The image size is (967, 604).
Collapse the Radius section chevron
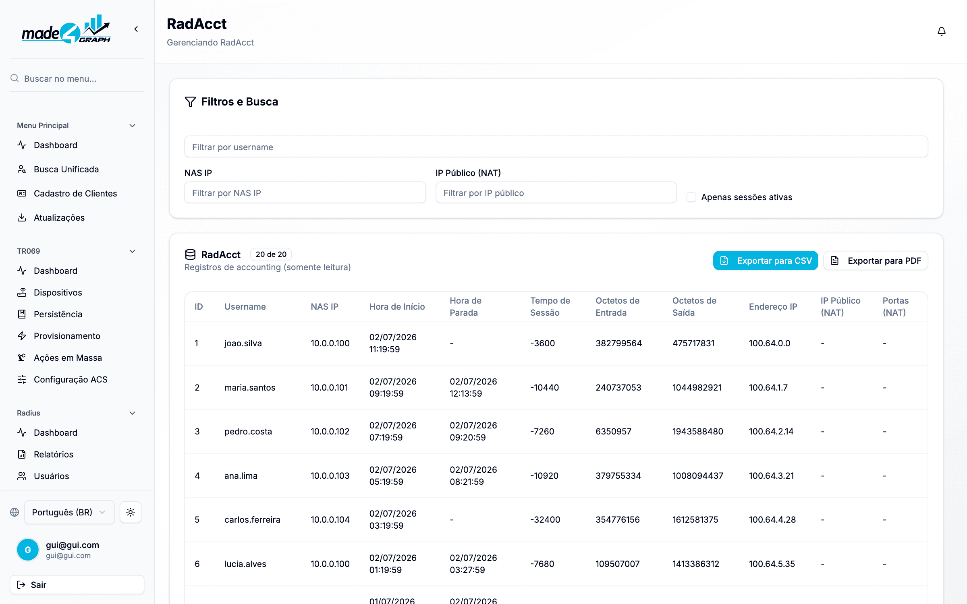(132, 413)
